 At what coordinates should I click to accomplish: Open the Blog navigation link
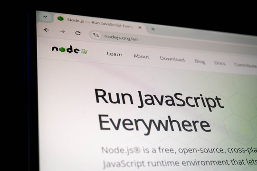click(200, 61)
